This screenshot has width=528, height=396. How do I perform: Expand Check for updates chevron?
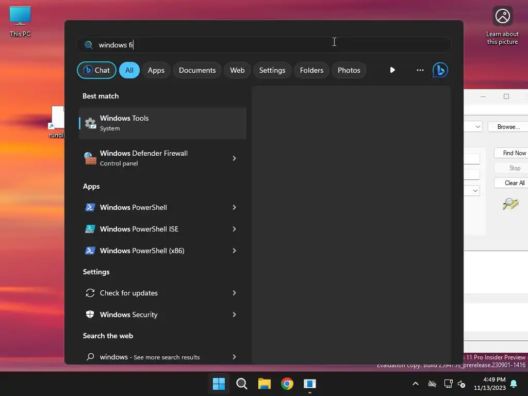pos(235,293)
